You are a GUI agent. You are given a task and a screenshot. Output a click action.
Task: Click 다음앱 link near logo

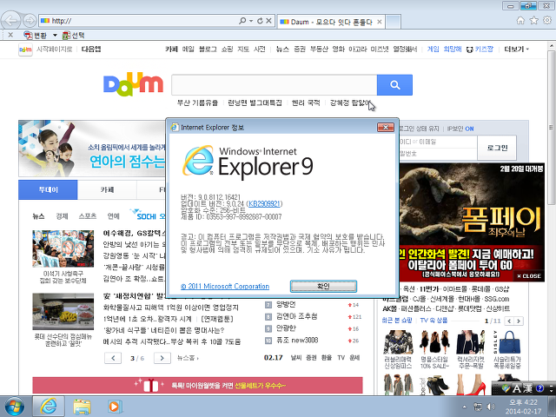pos(91,49)
